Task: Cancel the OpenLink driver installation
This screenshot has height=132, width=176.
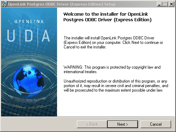Action: [156, 124]
